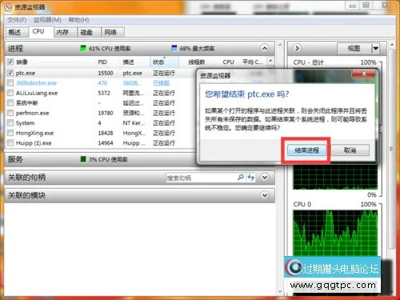This screenshot has width=400, height=300.
Task: Click the Resource Monitor title bar icon
Action: 8,7
